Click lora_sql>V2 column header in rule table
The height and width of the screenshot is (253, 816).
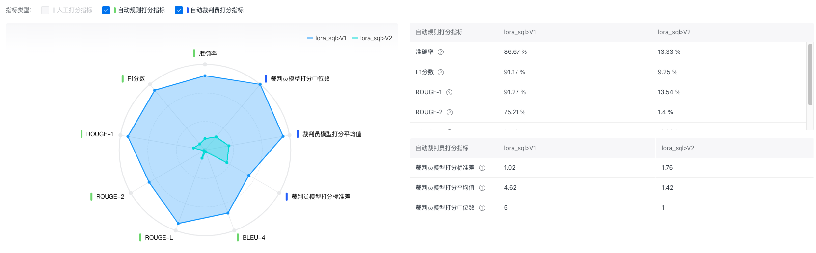pos(674,32)
